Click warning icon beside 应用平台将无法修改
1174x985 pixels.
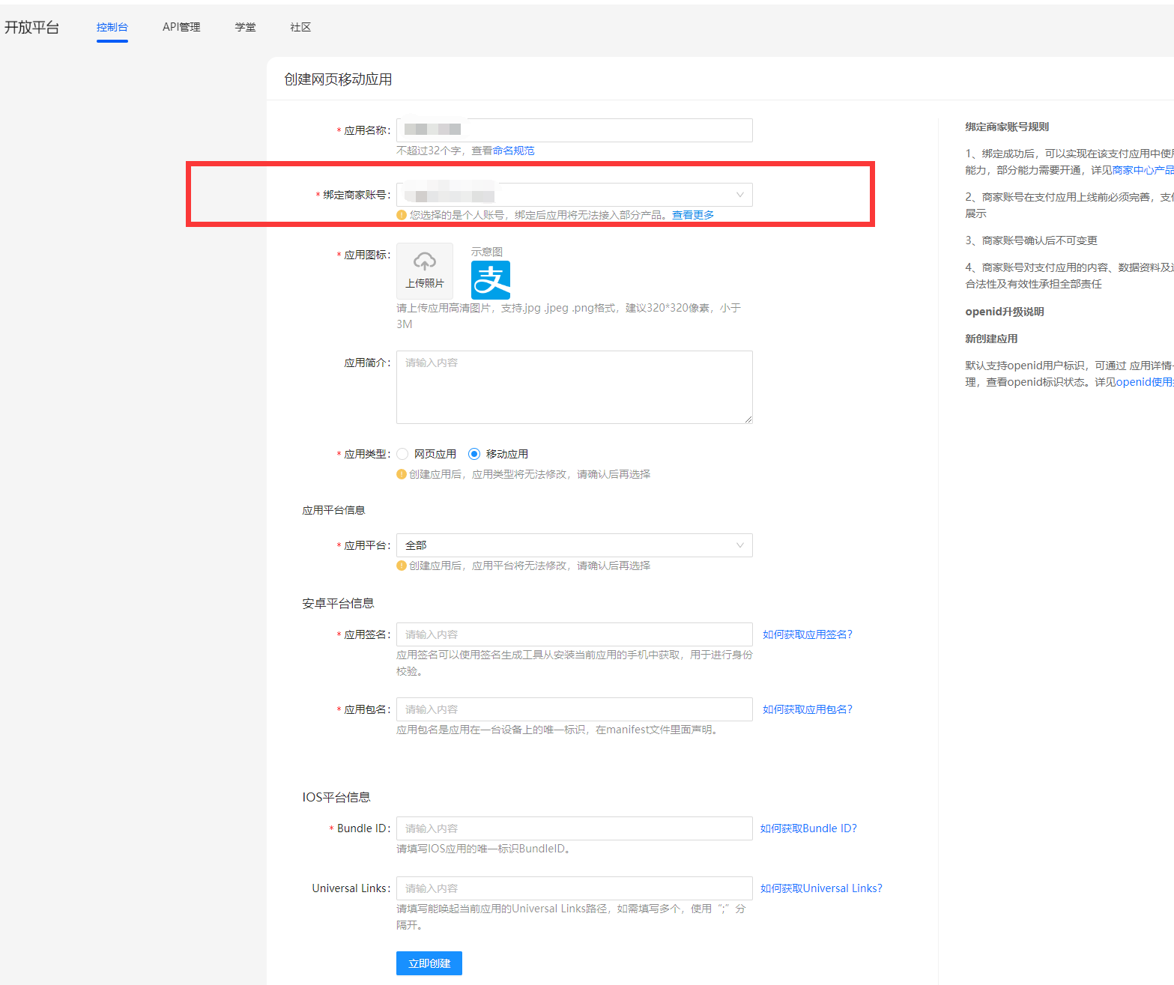point(402,566)
